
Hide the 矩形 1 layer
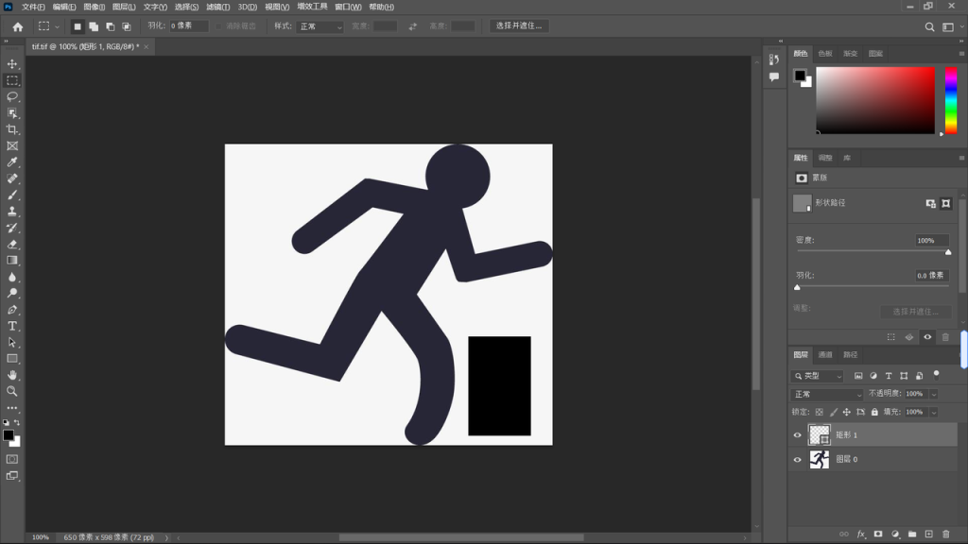[x=797, y=435]
